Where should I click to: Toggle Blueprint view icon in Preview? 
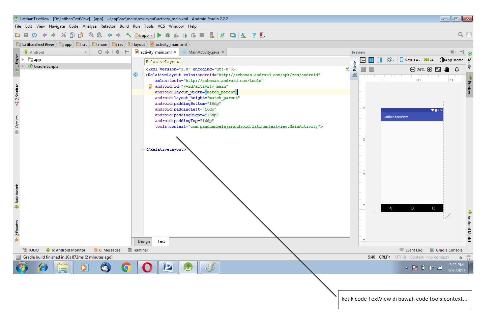pyautogui.click(x=371, y=60)
